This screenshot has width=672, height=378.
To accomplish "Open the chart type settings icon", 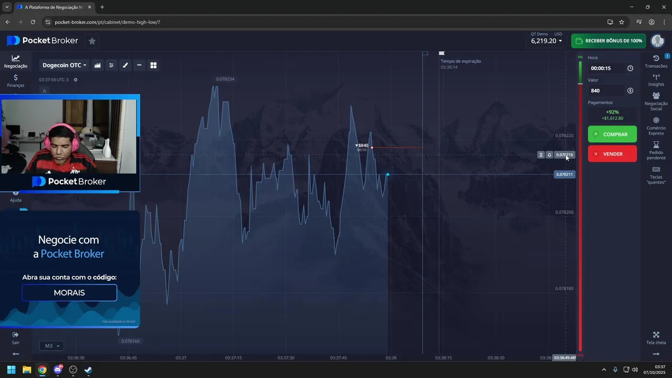I will pyautogui.click(x=97, y=65).
